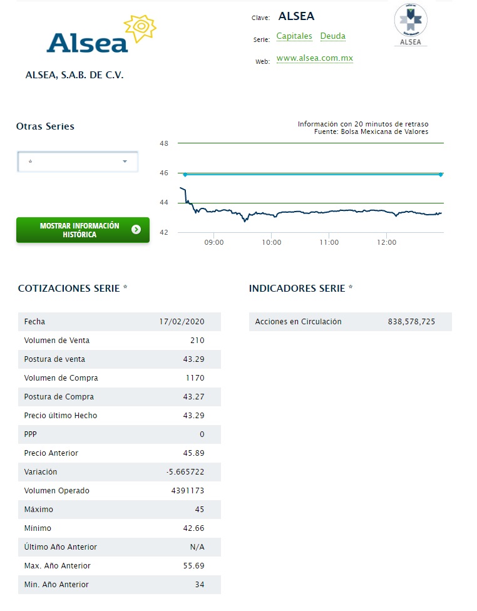Screen dimensions: 477x611
Task: Click the Información con 20 minutos de retraso note
Action: 363,124
